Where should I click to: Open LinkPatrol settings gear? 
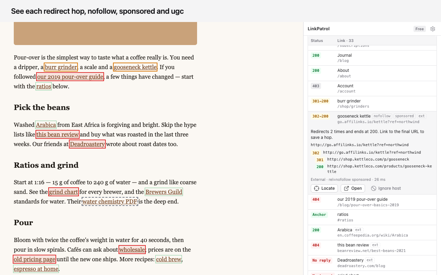tap(433, 29)
